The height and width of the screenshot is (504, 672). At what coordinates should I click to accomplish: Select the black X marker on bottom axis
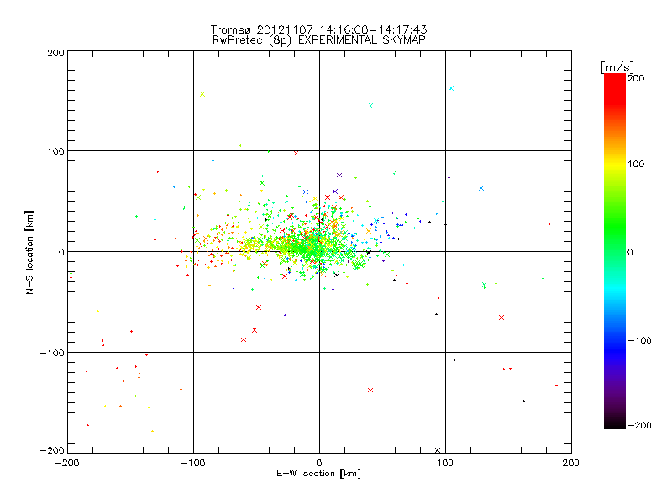[438, 450]
